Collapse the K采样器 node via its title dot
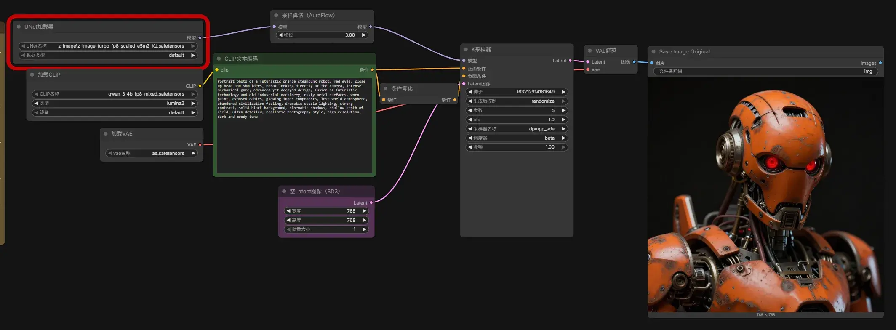Image resolution: width=896 pixels, height=330 pixels. point(466,49)
